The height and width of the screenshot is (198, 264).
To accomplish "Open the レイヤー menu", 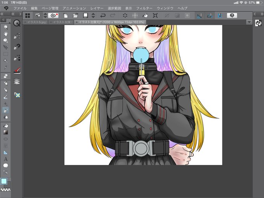I will (97, 8).
